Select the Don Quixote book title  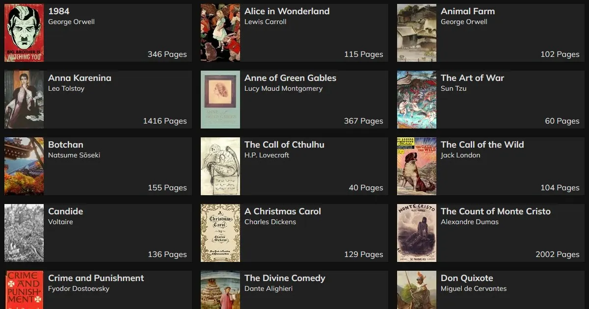coord(467,278)
